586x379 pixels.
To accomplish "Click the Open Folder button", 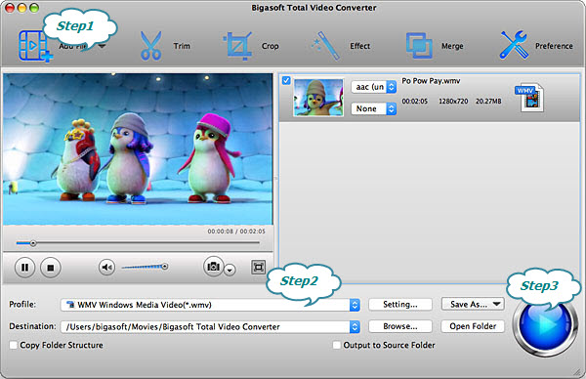I will [x=473, y=326].
